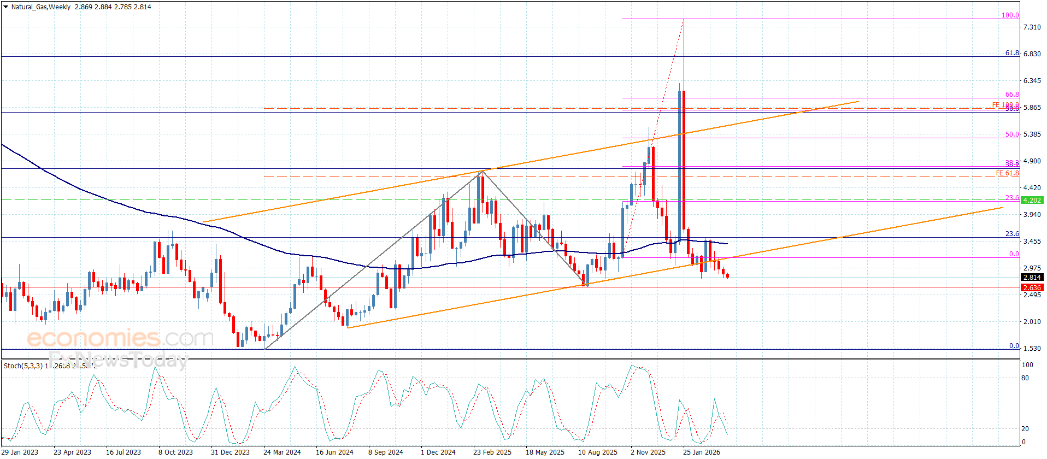This screenshot has height=459, width=1047.
Task: Click the magenta 66.8 Fibonacci label
Action: [1012, 95]
